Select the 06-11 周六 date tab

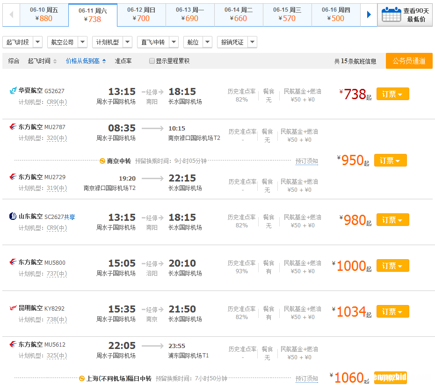(93, 15)
